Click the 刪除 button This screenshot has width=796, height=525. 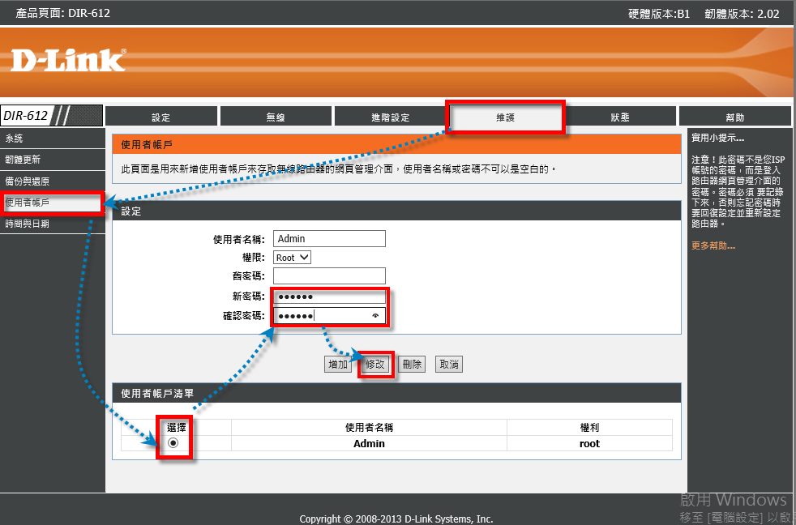pos(412,365)
